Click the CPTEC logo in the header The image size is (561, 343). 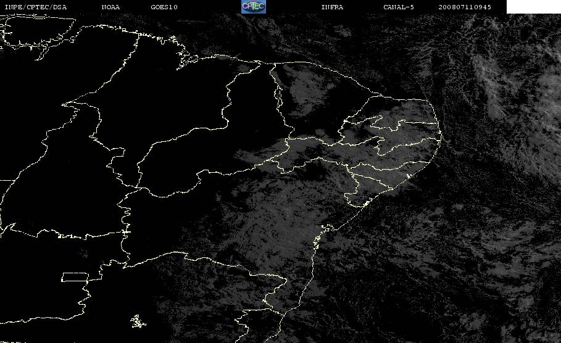(x=253, y=7)
